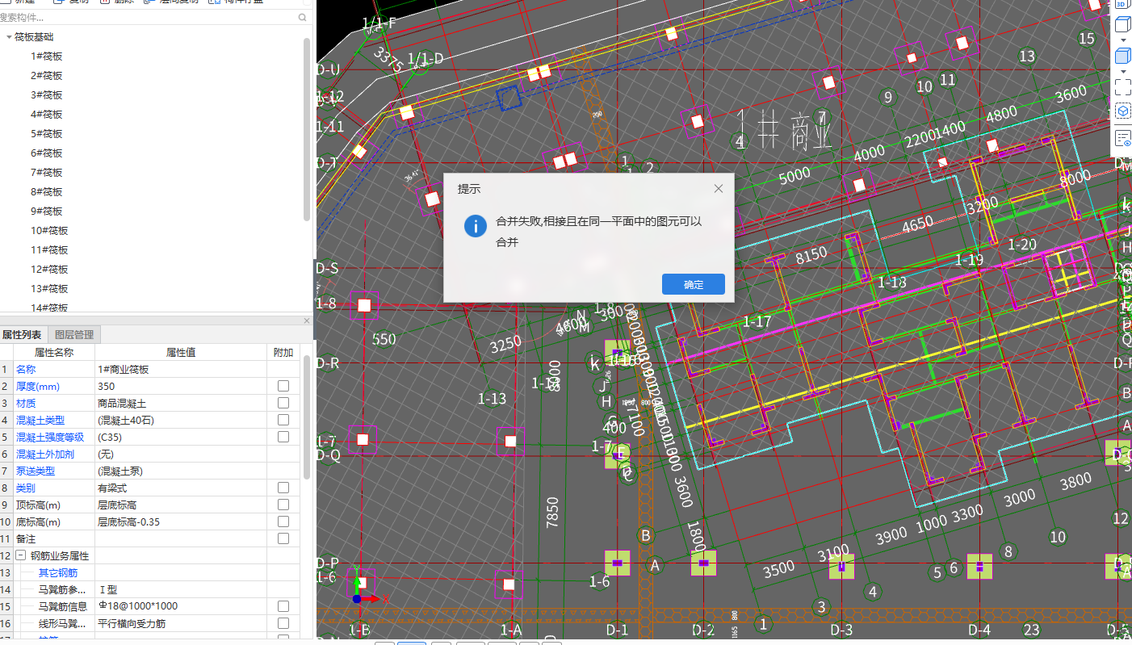Click the 其它钢筋 property link
The image size is (1132, 645).
click(x=58, y=573)
